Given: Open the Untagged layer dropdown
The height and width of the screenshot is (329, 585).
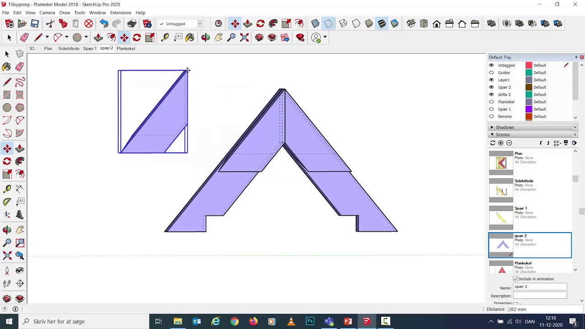Looking at the screenshot, I should [x=199, y=24].
